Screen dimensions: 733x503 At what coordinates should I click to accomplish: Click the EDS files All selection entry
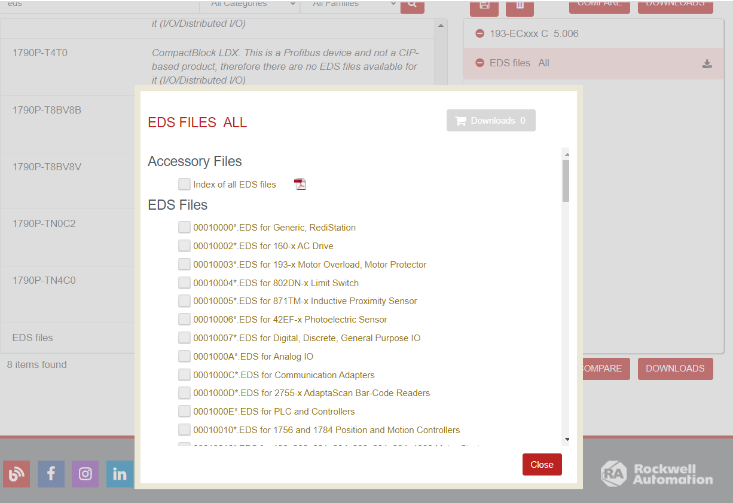[x=593, y=63]
